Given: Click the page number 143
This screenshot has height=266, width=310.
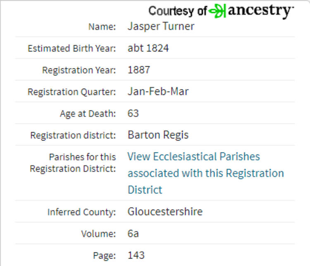Looking at the screenshot, I should coord(136,255).
